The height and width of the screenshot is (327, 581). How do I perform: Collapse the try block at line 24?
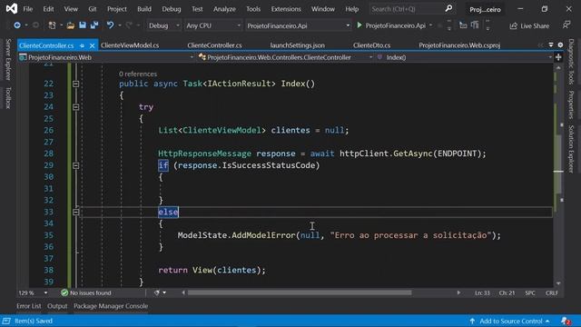pyautogui.click(x=75, y=107)
